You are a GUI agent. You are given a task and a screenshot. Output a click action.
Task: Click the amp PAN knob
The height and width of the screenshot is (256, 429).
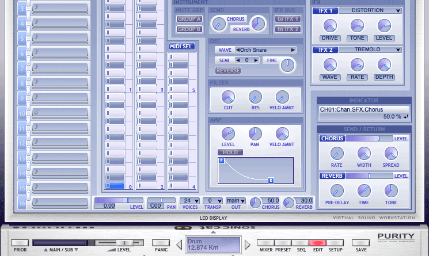coord(255,133)
